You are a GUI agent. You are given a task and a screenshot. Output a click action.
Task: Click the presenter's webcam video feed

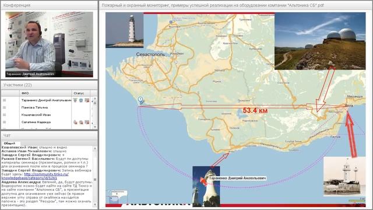pyautogui.click(x=49, y=44)
